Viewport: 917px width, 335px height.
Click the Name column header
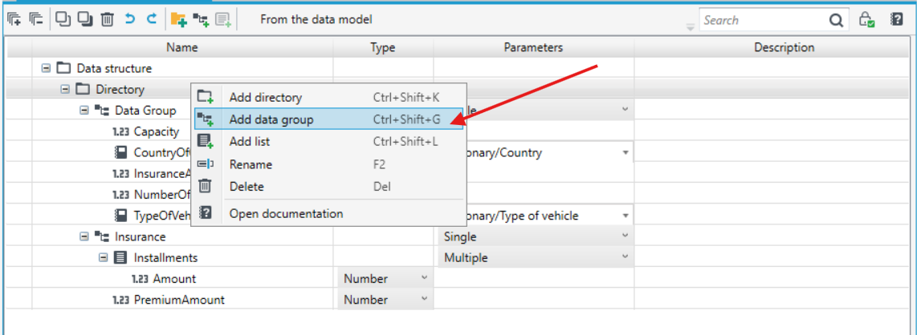click(182, 47)
